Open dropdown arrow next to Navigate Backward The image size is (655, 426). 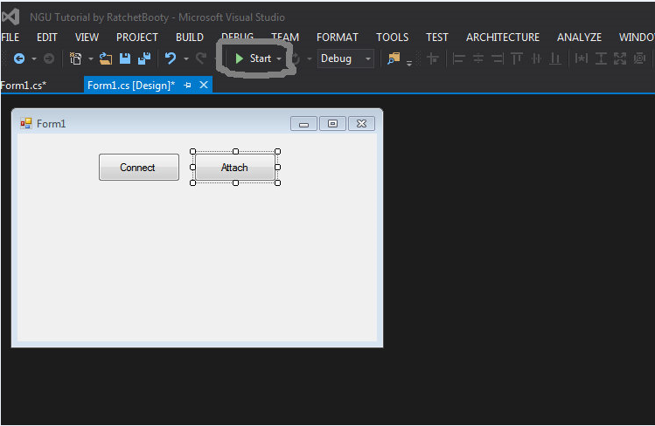pyautogui.click(x=34, y=59)
